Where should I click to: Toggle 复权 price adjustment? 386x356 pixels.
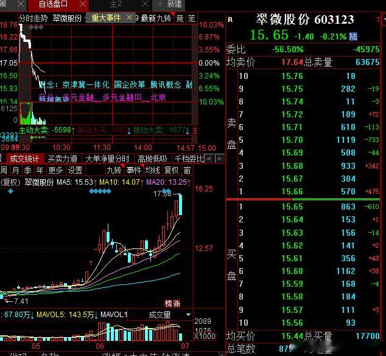click(x=171, y=170)
